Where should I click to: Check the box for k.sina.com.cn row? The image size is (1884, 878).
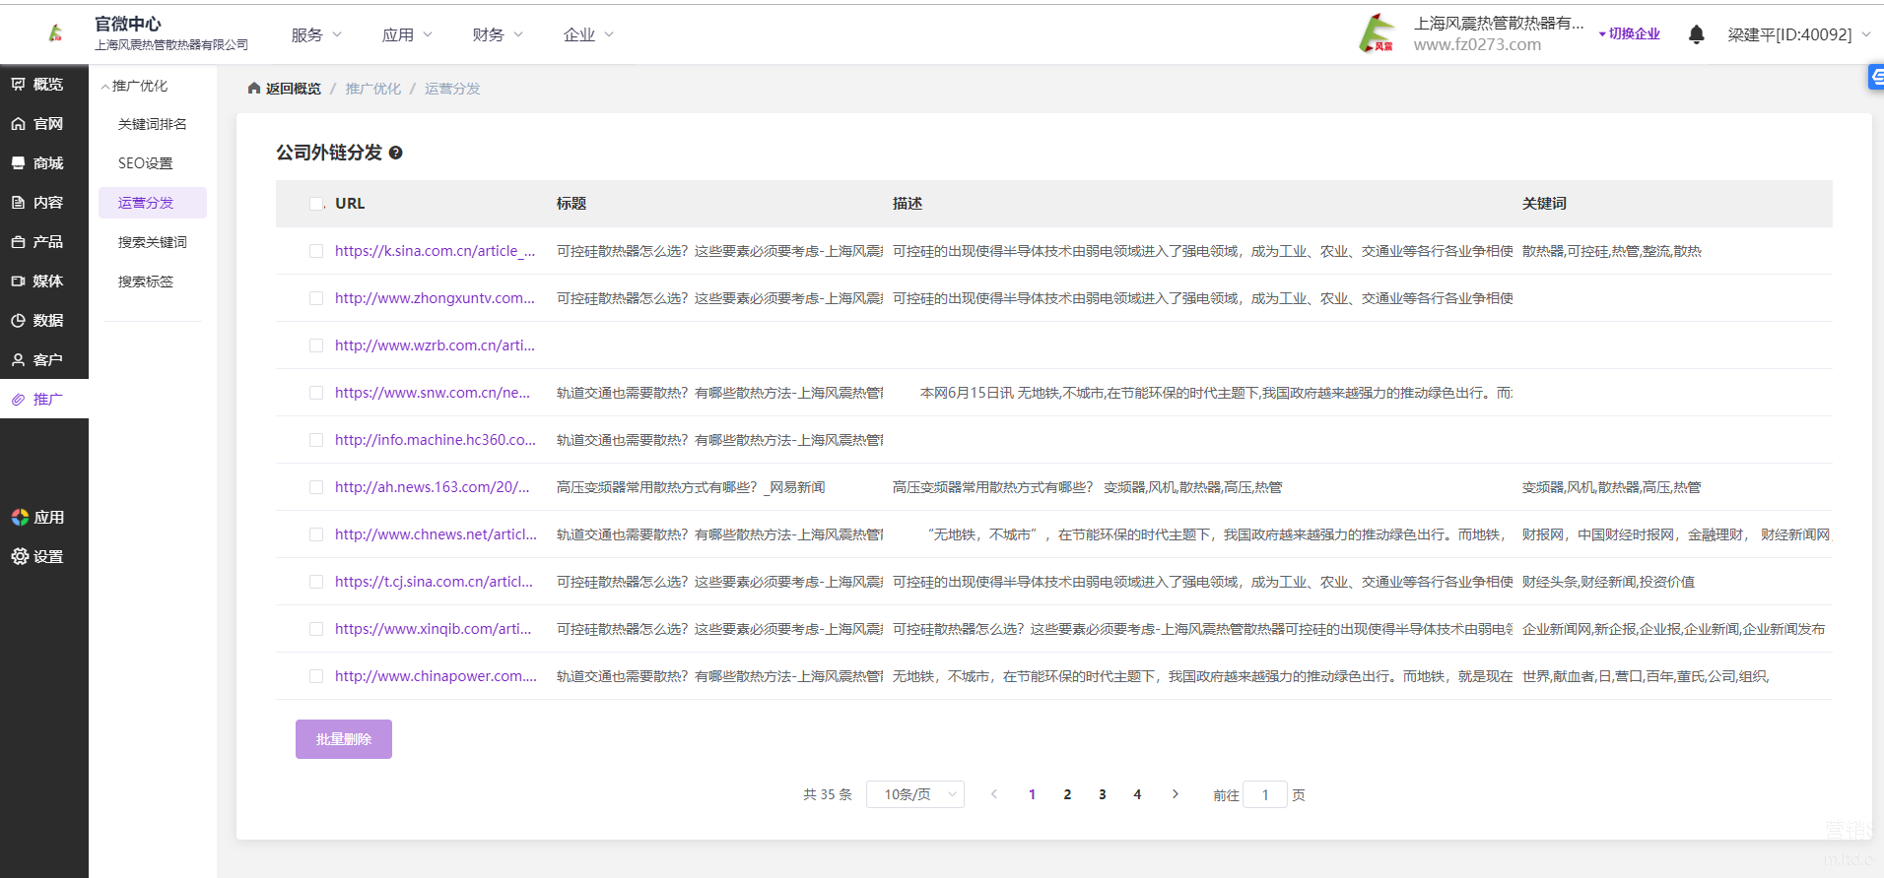pos(316,251)
